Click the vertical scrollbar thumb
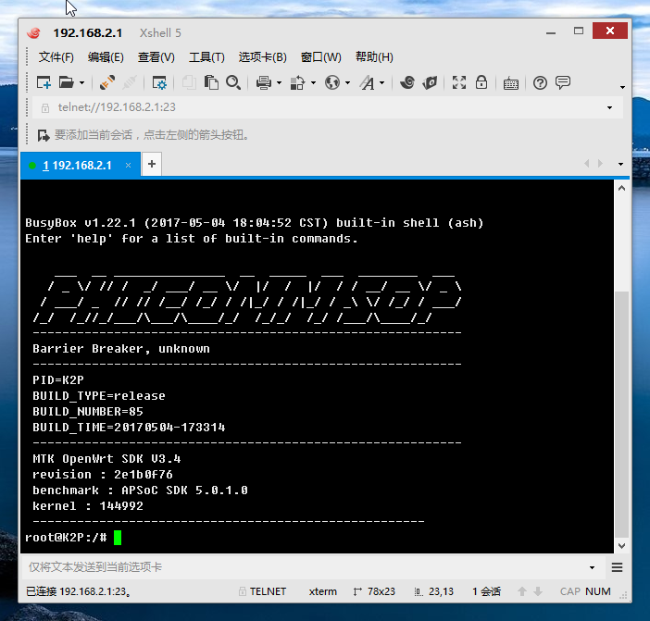 pos(621,415)
